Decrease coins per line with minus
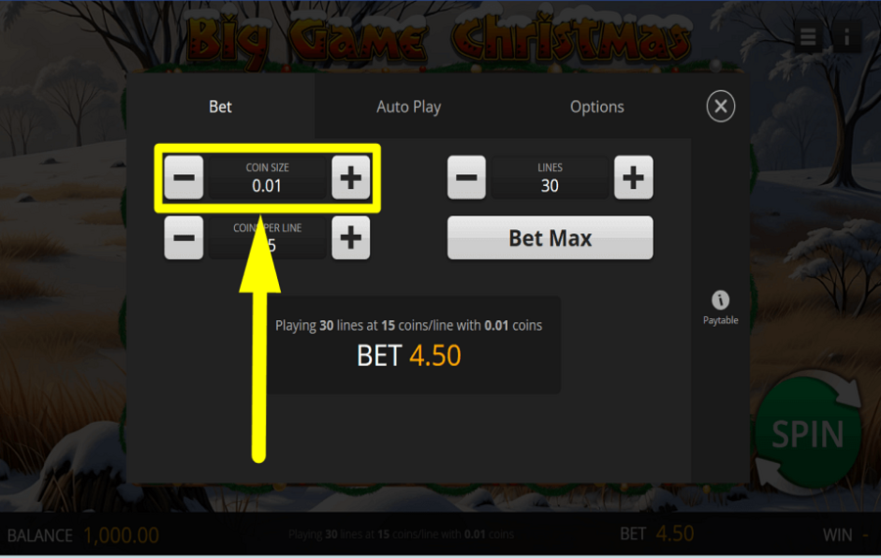This screenshot has width=881, height=558. point(184,238)
